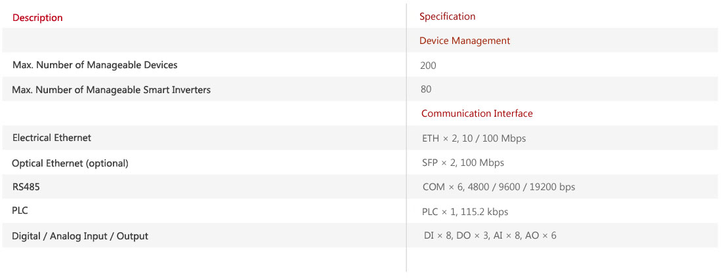Select the RS485 row label
The width and height of the screenshot is (722, 280).
pyautogui.click(x=26, y=187)
